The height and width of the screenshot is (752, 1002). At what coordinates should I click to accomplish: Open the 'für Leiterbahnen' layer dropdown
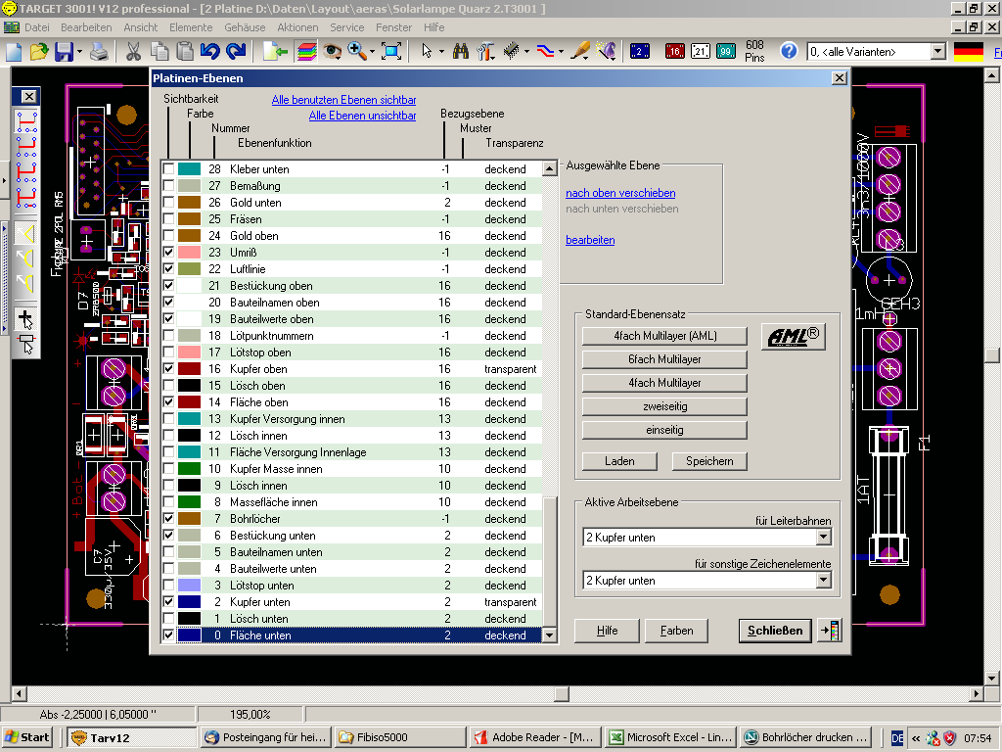pos(824,538)
